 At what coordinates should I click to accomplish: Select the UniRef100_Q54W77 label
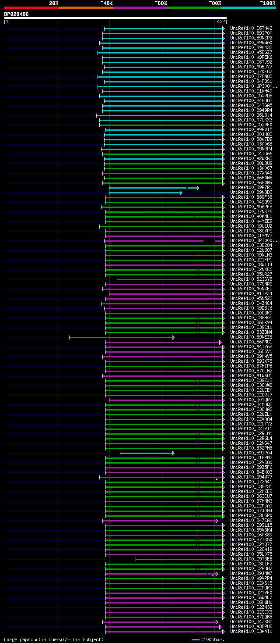pos(251,477)
